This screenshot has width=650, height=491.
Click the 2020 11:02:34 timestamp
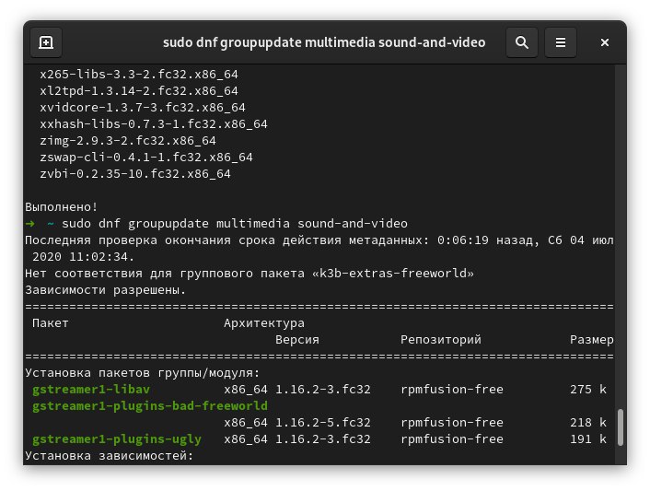coord(84,257)
